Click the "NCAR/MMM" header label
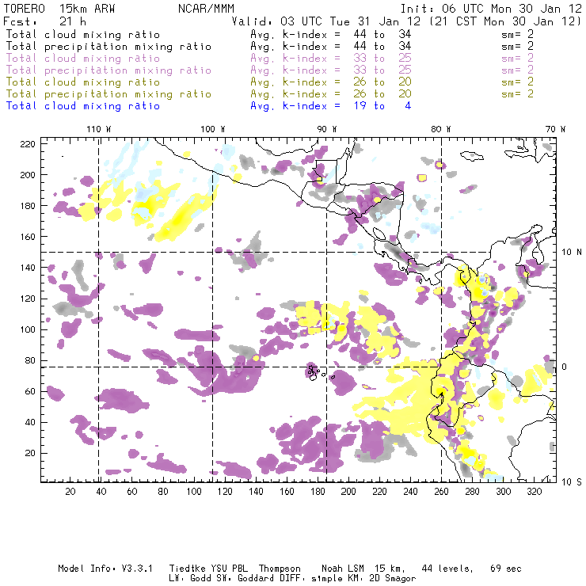Image resolution: width=586 pixels, height=586 pixels. point(207,9)
